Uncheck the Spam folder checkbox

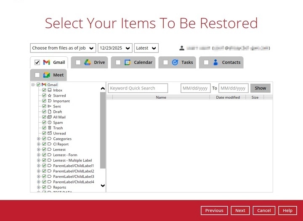(x=44, y=122)
